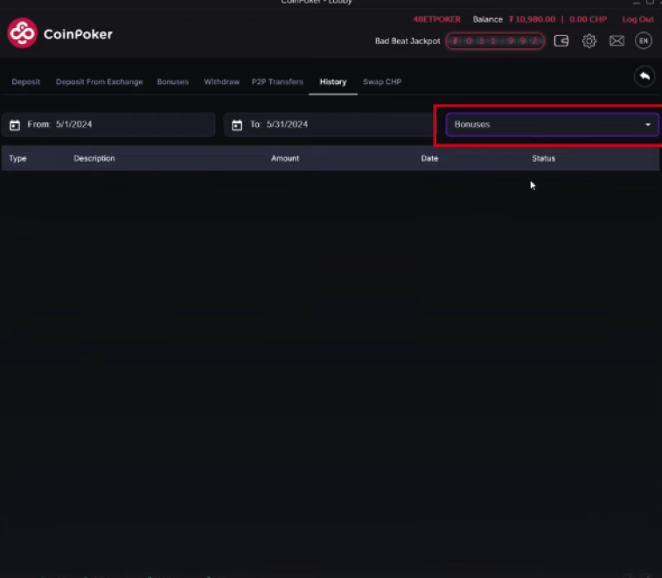Open the envelope messages icon
Image resolution: width=662 pixels, height=578 pixels.
tap(617, 41)
